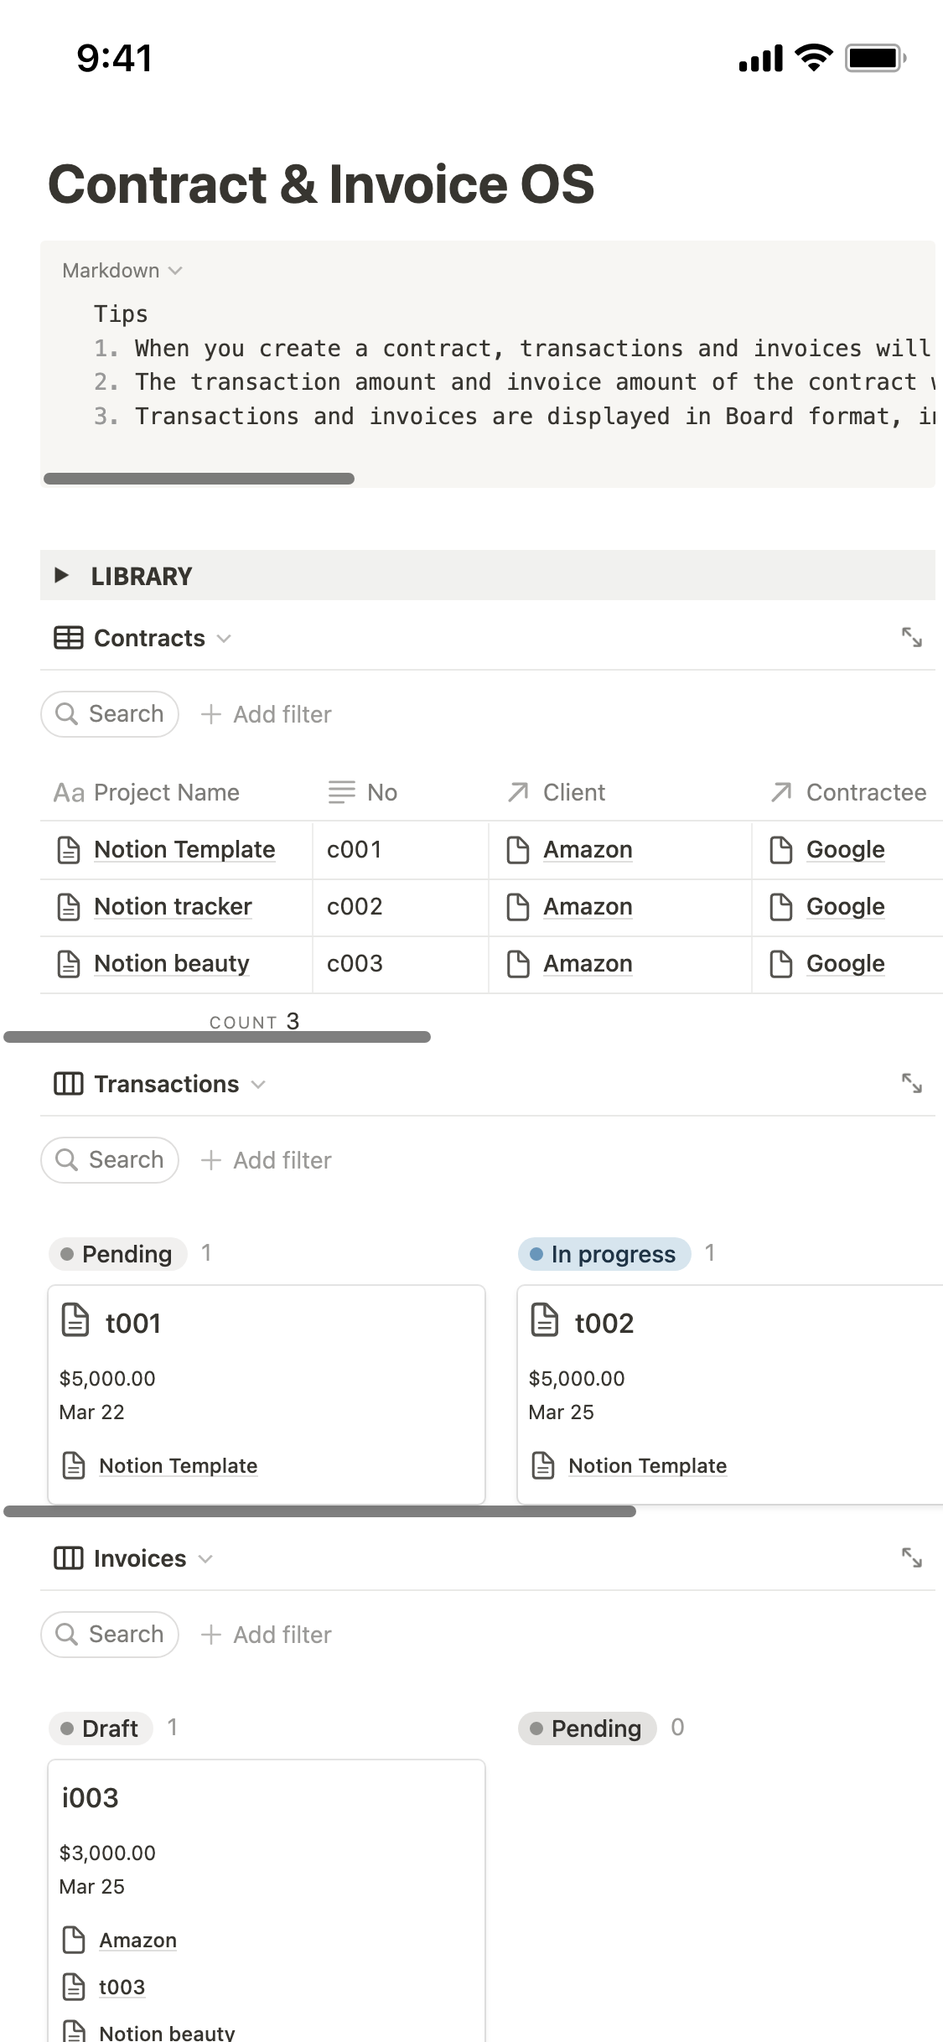Screen dimensions: 943x2042
Task: Expand the LIBRARY toggle section
Action: pos(61,575)
